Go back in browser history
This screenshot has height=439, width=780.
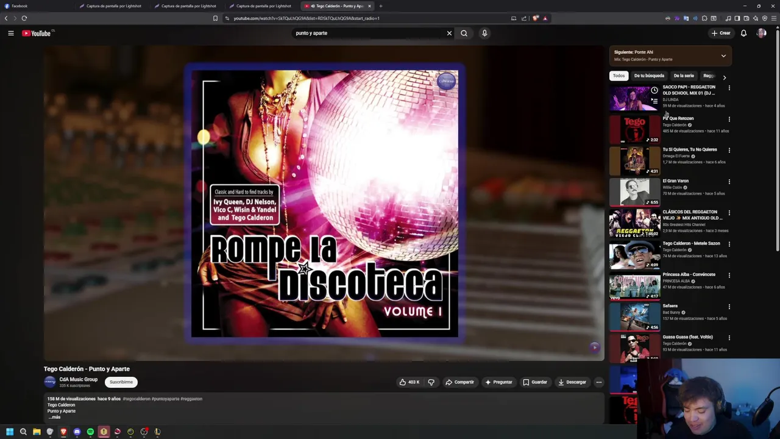[x=6, y=18]
